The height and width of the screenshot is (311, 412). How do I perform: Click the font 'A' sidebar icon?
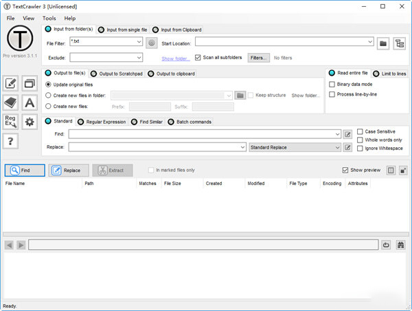(30, 103)
